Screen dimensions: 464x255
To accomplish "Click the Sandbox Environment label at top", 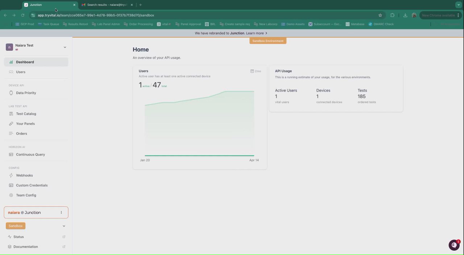I will tap(268, 41).
